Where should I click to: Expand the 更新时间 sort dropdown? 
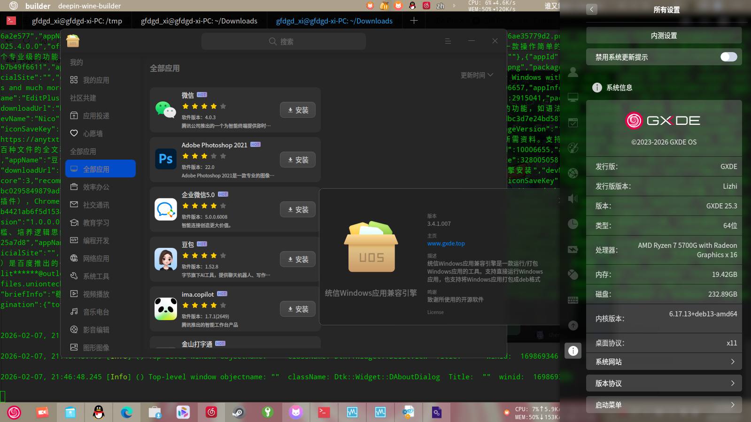(x=477, y=75)
